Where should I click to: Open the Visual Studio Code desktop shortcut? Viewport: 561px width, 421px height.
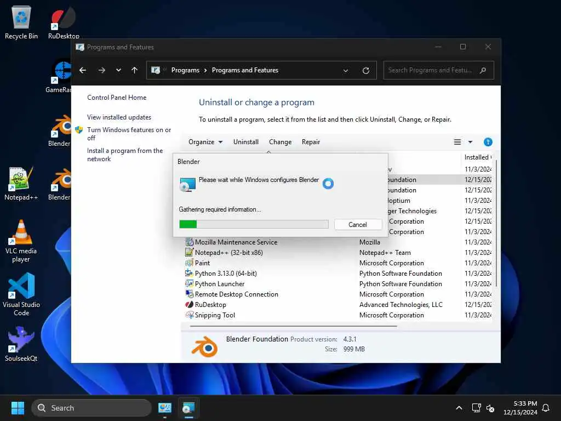[21, 294]
